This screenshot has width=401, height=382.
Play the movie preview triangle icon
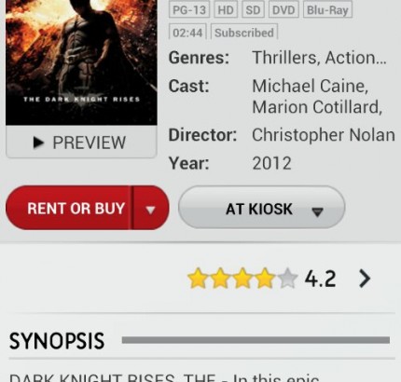coord(38,143)
